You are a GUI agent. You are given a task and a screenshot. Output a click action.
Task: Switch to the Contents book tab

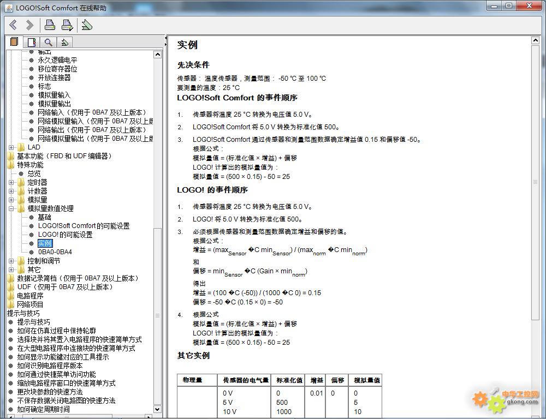pos(14,42)
